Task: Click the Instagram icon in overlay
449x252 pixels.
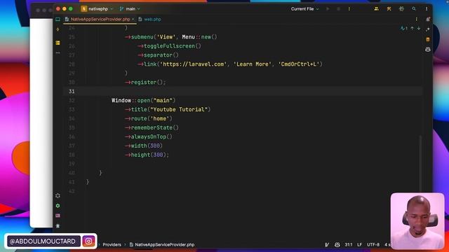Action: coord(89,241)
